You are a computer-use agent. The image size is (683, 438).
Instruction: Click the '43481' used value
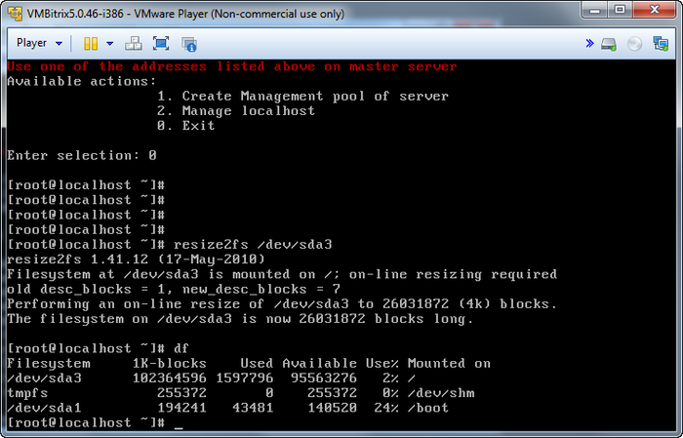(253, 408)
